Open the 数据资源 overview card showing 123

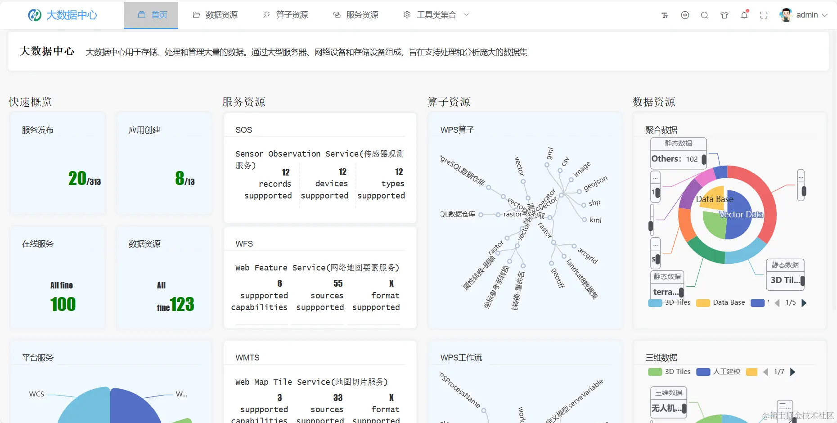pos(164,277)
